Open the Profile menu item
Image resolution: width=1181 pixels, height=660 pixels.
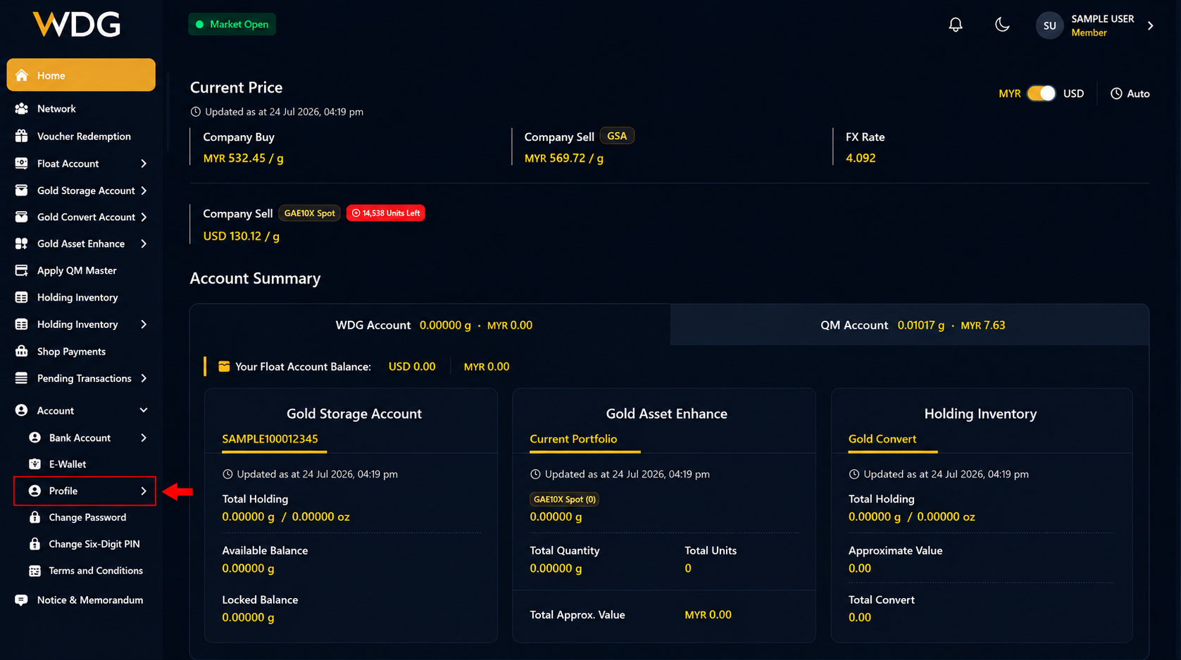85,491
